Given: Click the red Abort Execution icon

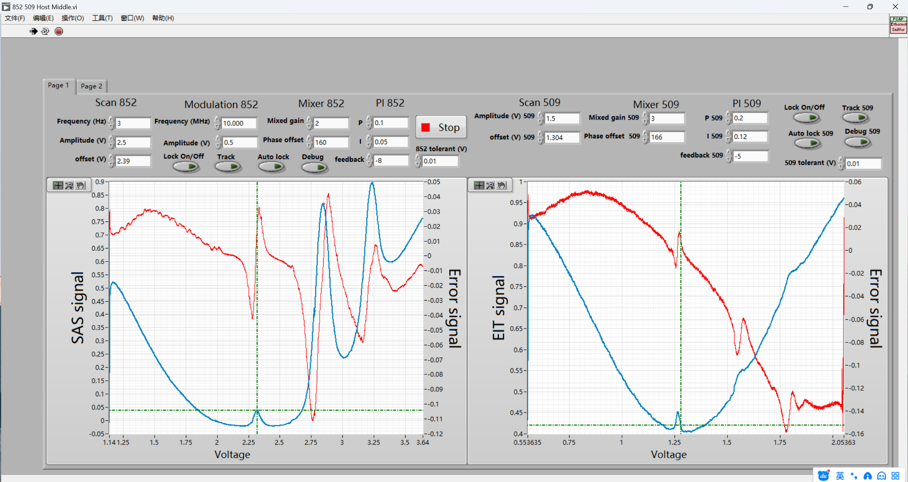Looking at the screenshot, I should [x=59, y=32].
